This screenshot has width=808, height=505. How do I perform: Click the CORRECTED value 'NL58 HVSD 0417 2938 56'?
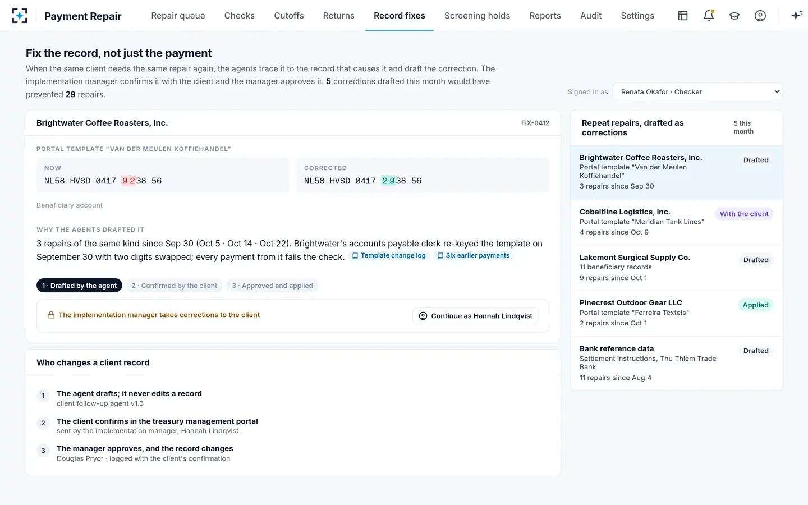[x=362, y=181]
